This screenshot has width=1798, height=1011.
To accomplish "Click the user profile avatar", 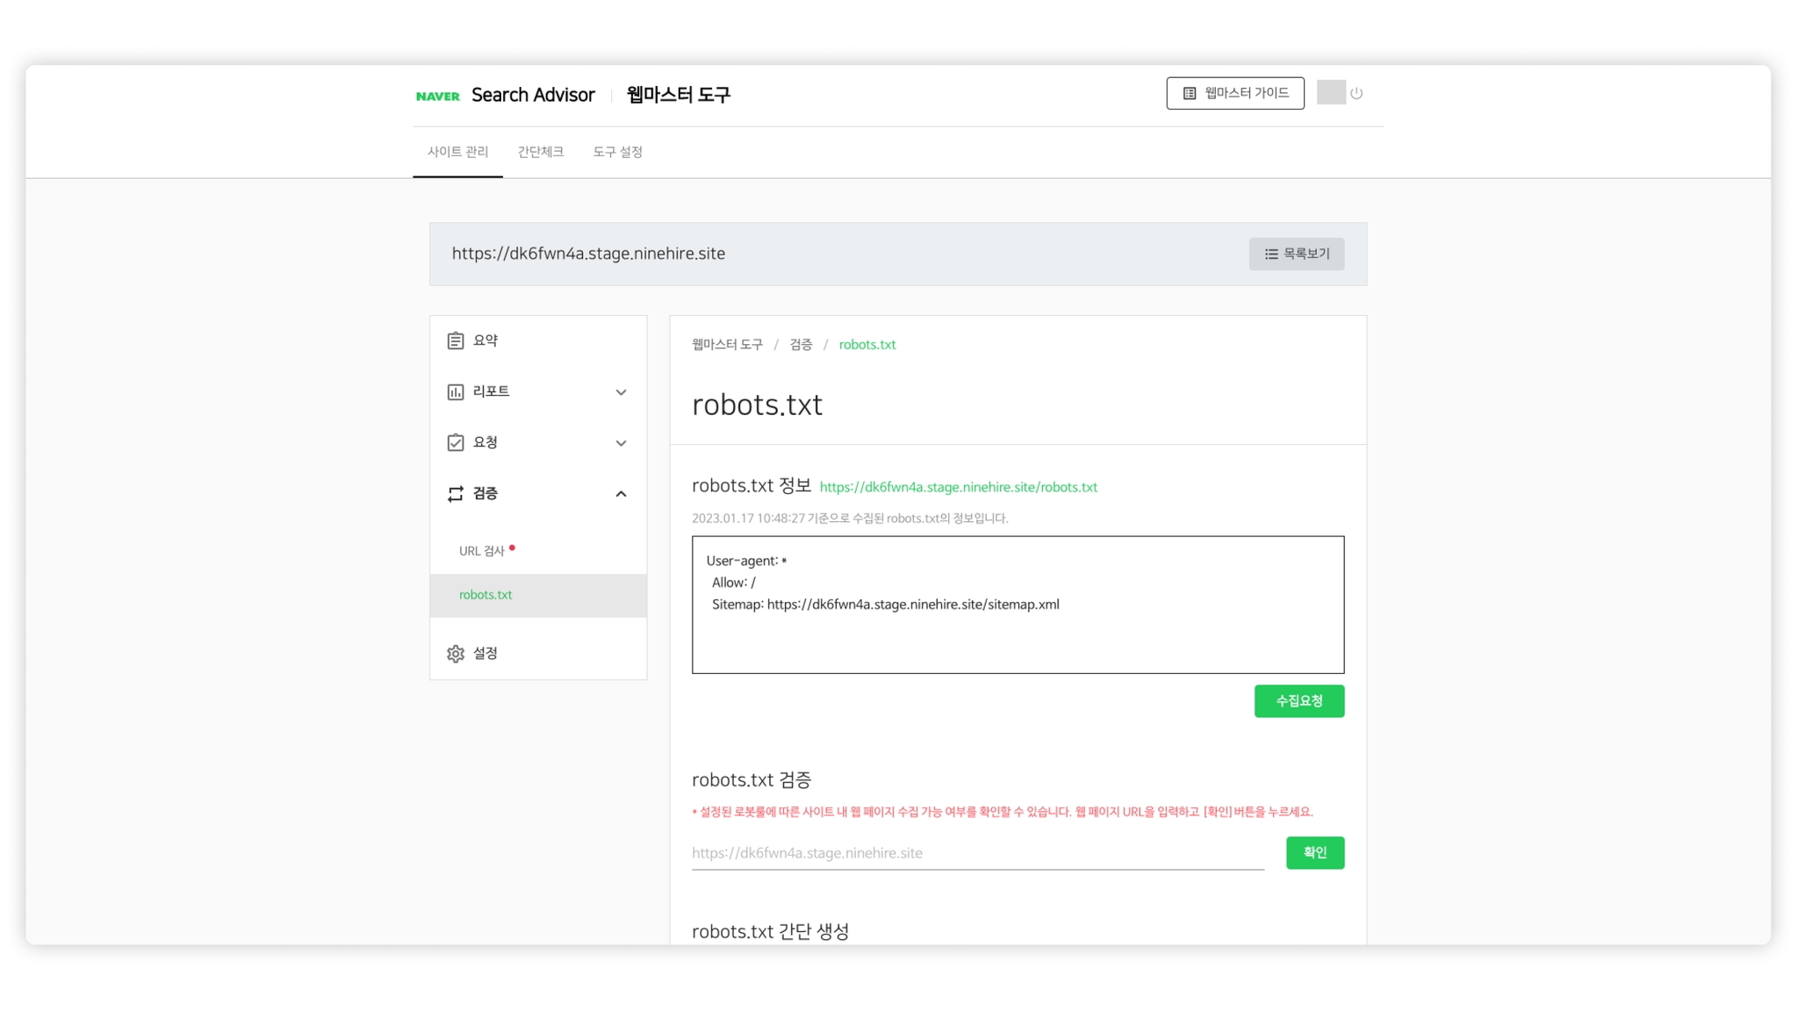I will click(x=1330, y=93).
